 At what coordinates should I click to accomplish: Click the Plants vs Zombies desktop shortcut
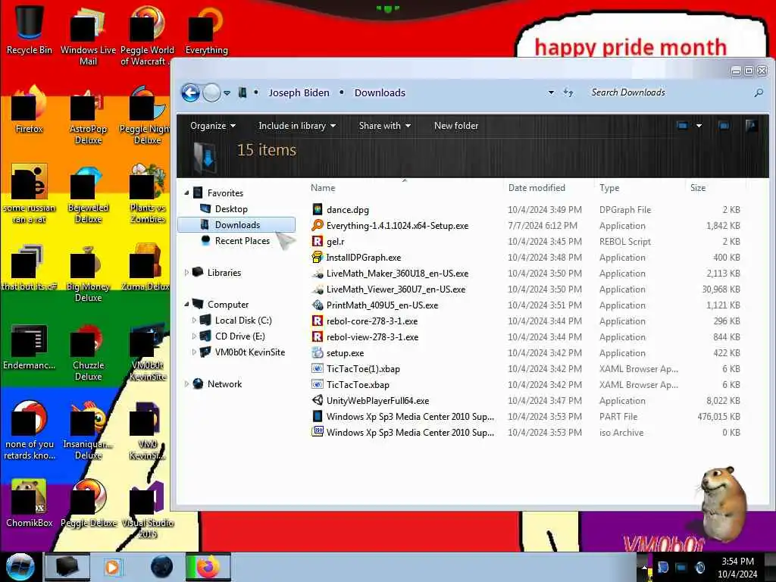(x=148, y=194)
